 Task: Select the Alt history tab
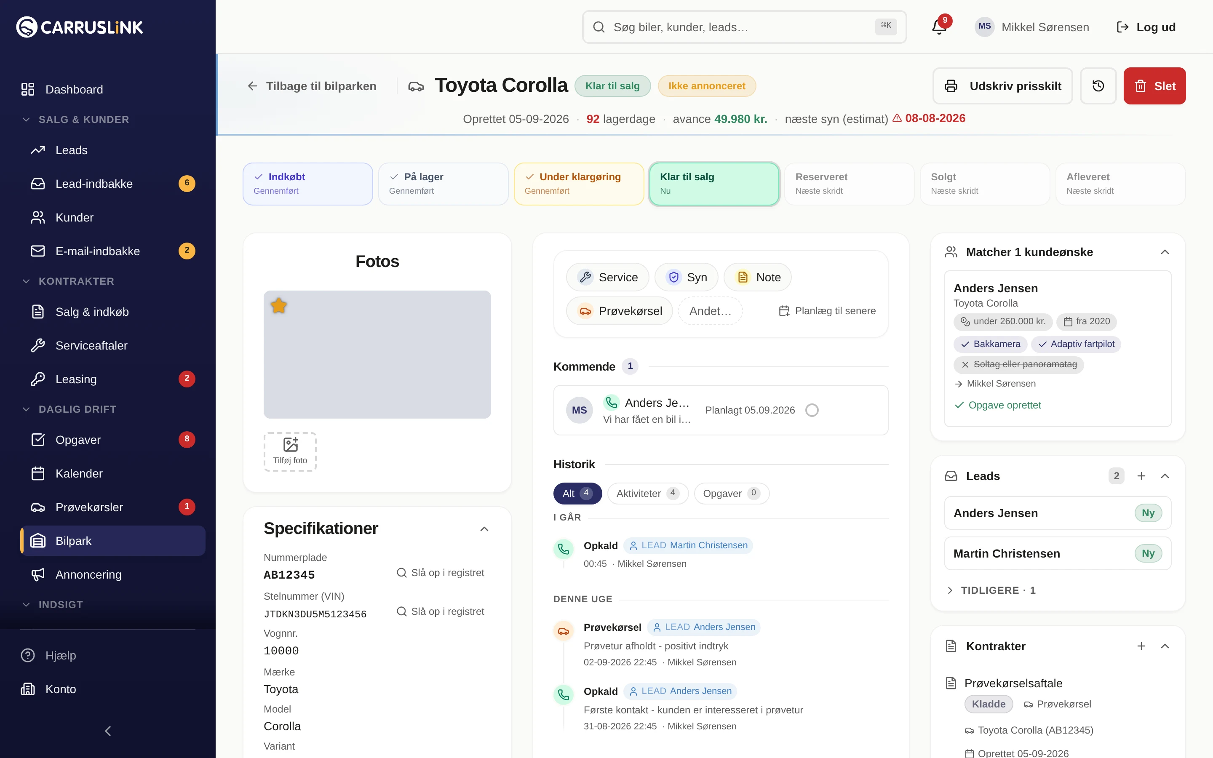(577, 493)
